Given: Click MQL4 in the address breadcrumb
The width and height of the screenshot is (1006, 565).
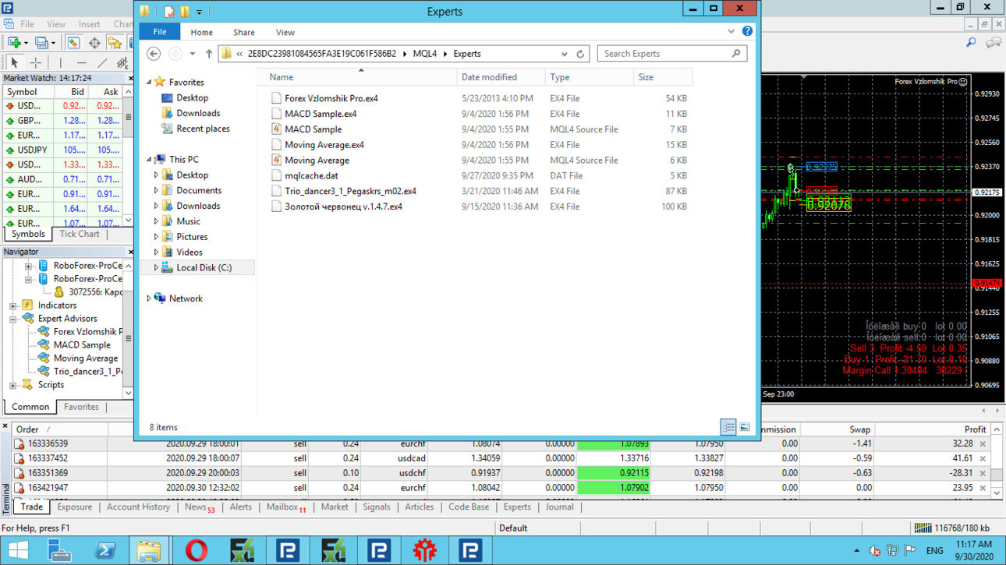Looking at the screenshot, I should (425, 54).
